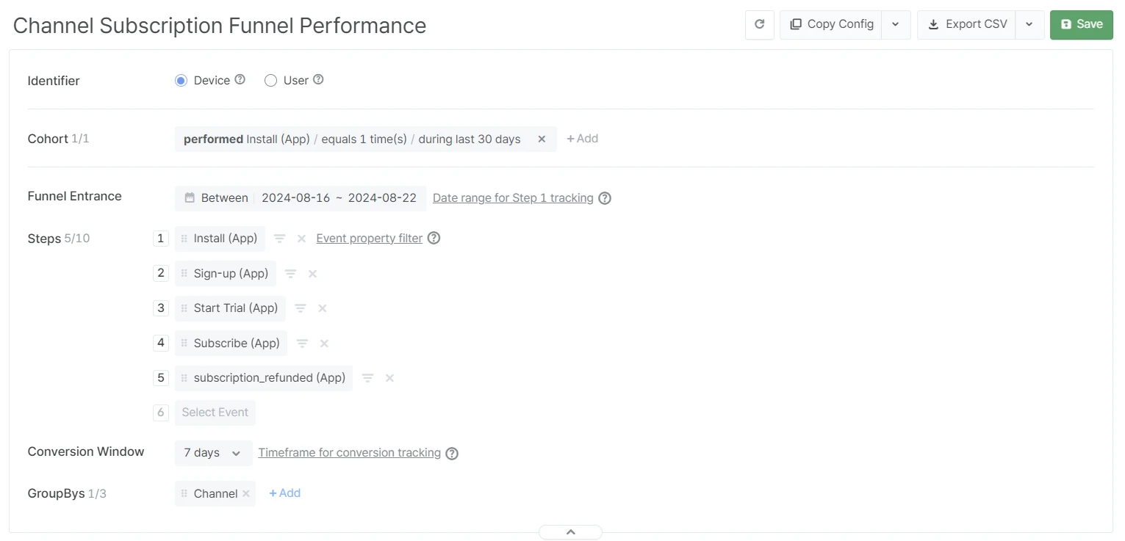The image size is (1125, 541).
Task: Click the filter icon for Install step
Action: pyautogui.click(x=280, y=239)
